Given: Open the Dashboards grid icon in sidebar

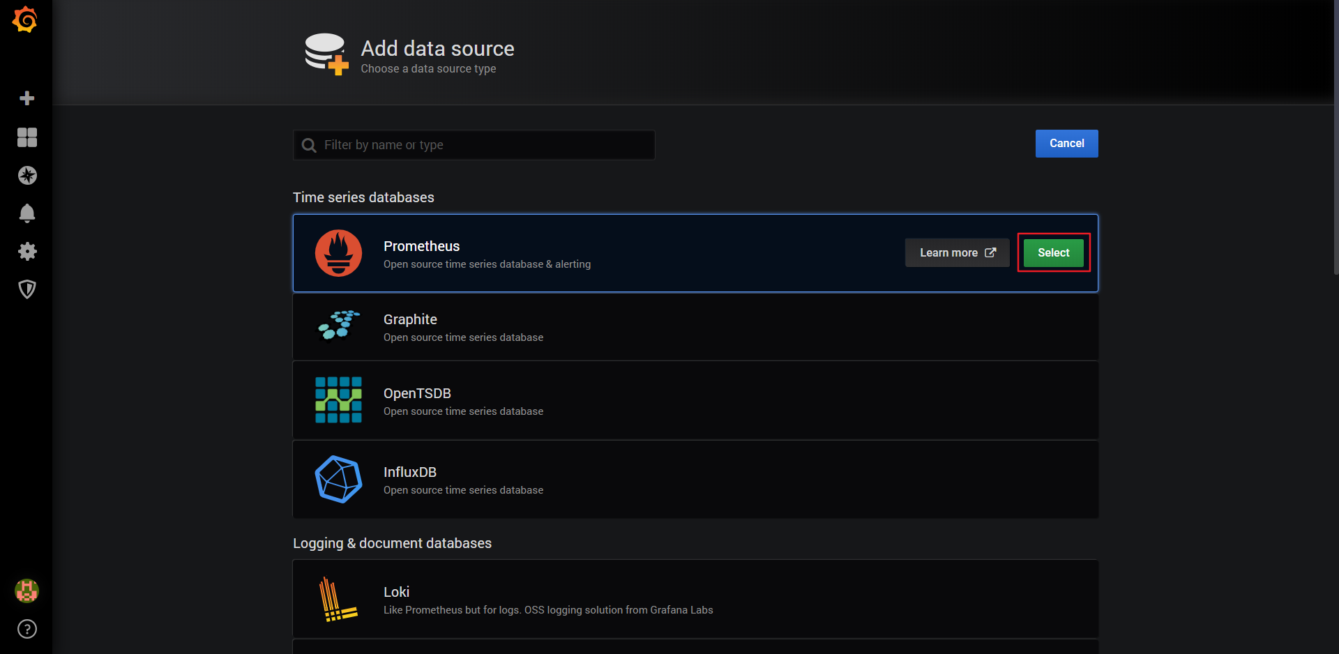Looking at the screenshot, I should (x=27, y=137).
